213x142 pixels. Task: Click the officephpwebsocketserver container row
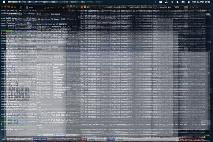coord(58,90)
